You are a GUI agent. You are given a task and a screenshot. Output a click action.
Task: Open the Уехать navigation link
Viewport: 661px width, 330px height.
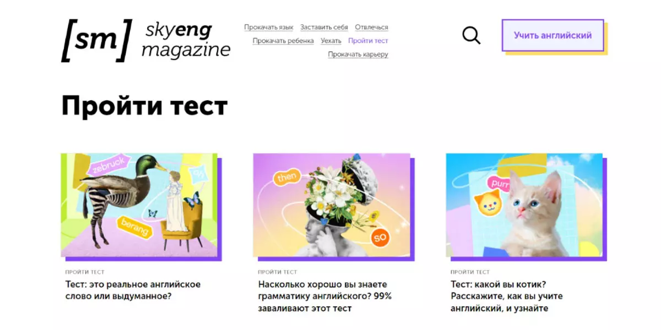[x=331, y=41]
